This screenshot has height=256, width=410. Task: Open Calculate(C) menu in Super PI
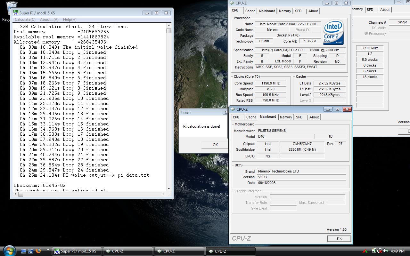25,20
